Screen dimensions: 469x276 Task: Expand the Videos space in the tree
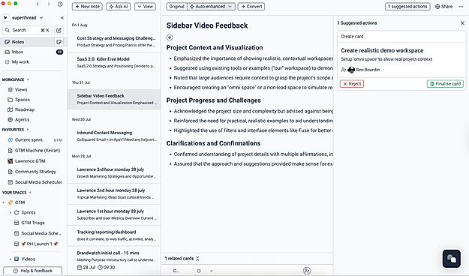tap(11, 259)
